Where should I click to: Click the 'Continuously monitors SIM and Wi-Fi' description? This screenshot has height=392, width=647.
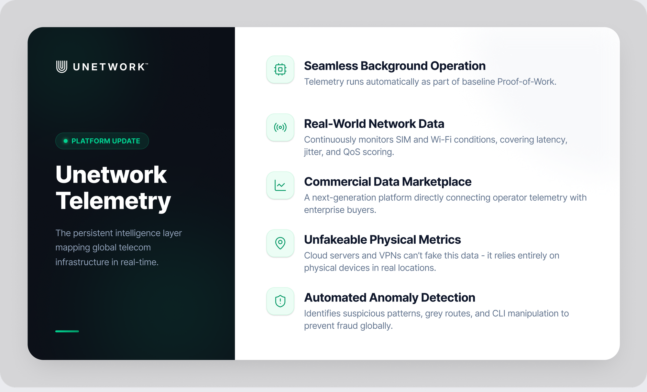click(435, 146)
